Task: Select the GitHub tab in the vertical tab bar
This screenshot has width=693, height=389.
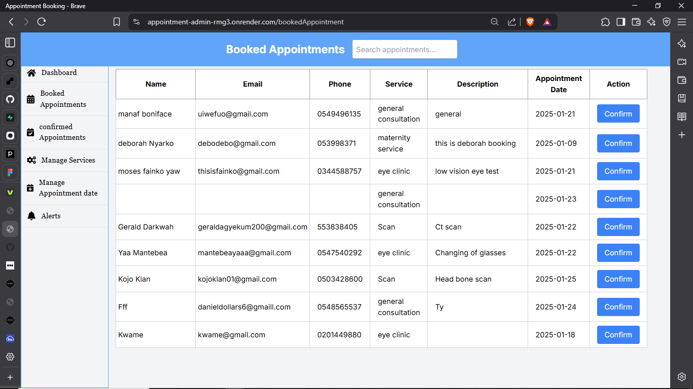Action: coord(10,99)
